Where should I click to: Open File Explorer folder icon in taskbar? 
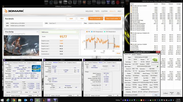pyautogui.click(x=20, y=100)
